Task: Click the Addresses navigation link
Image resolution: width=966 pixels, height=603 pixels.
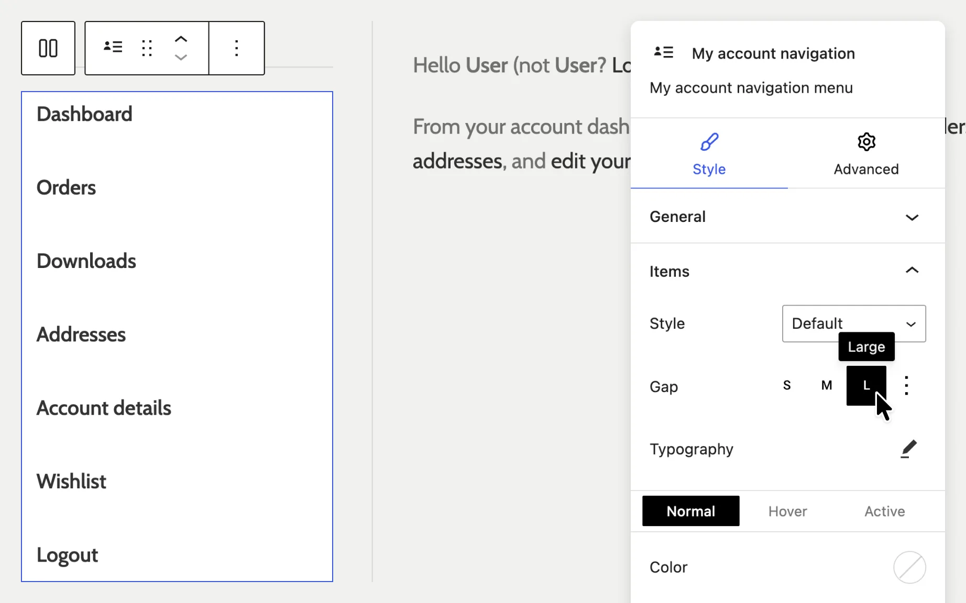Action: tap(81, 334)
